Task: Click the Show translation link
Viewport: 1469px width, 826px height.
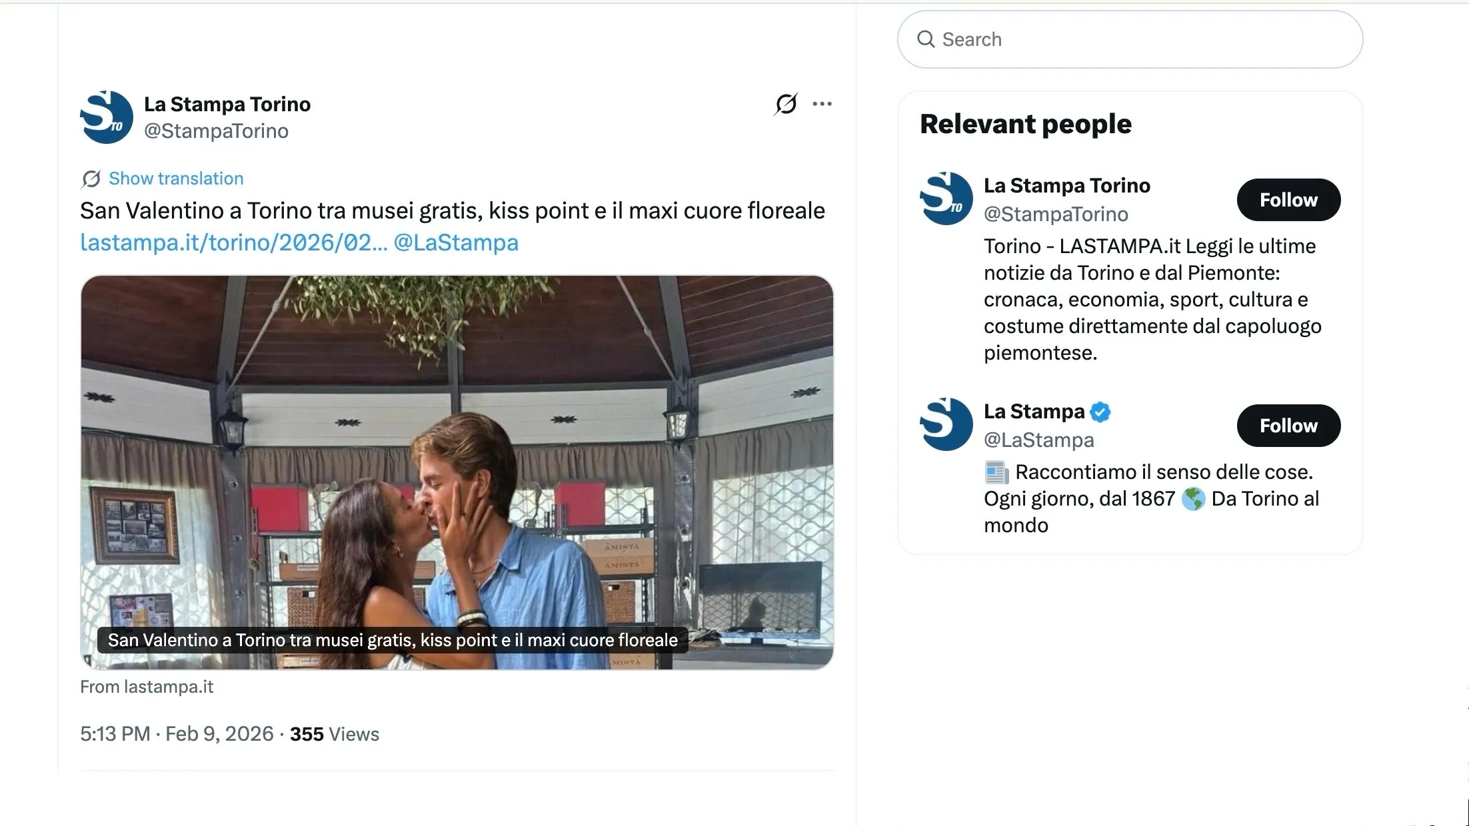Action: coord(176,179)
